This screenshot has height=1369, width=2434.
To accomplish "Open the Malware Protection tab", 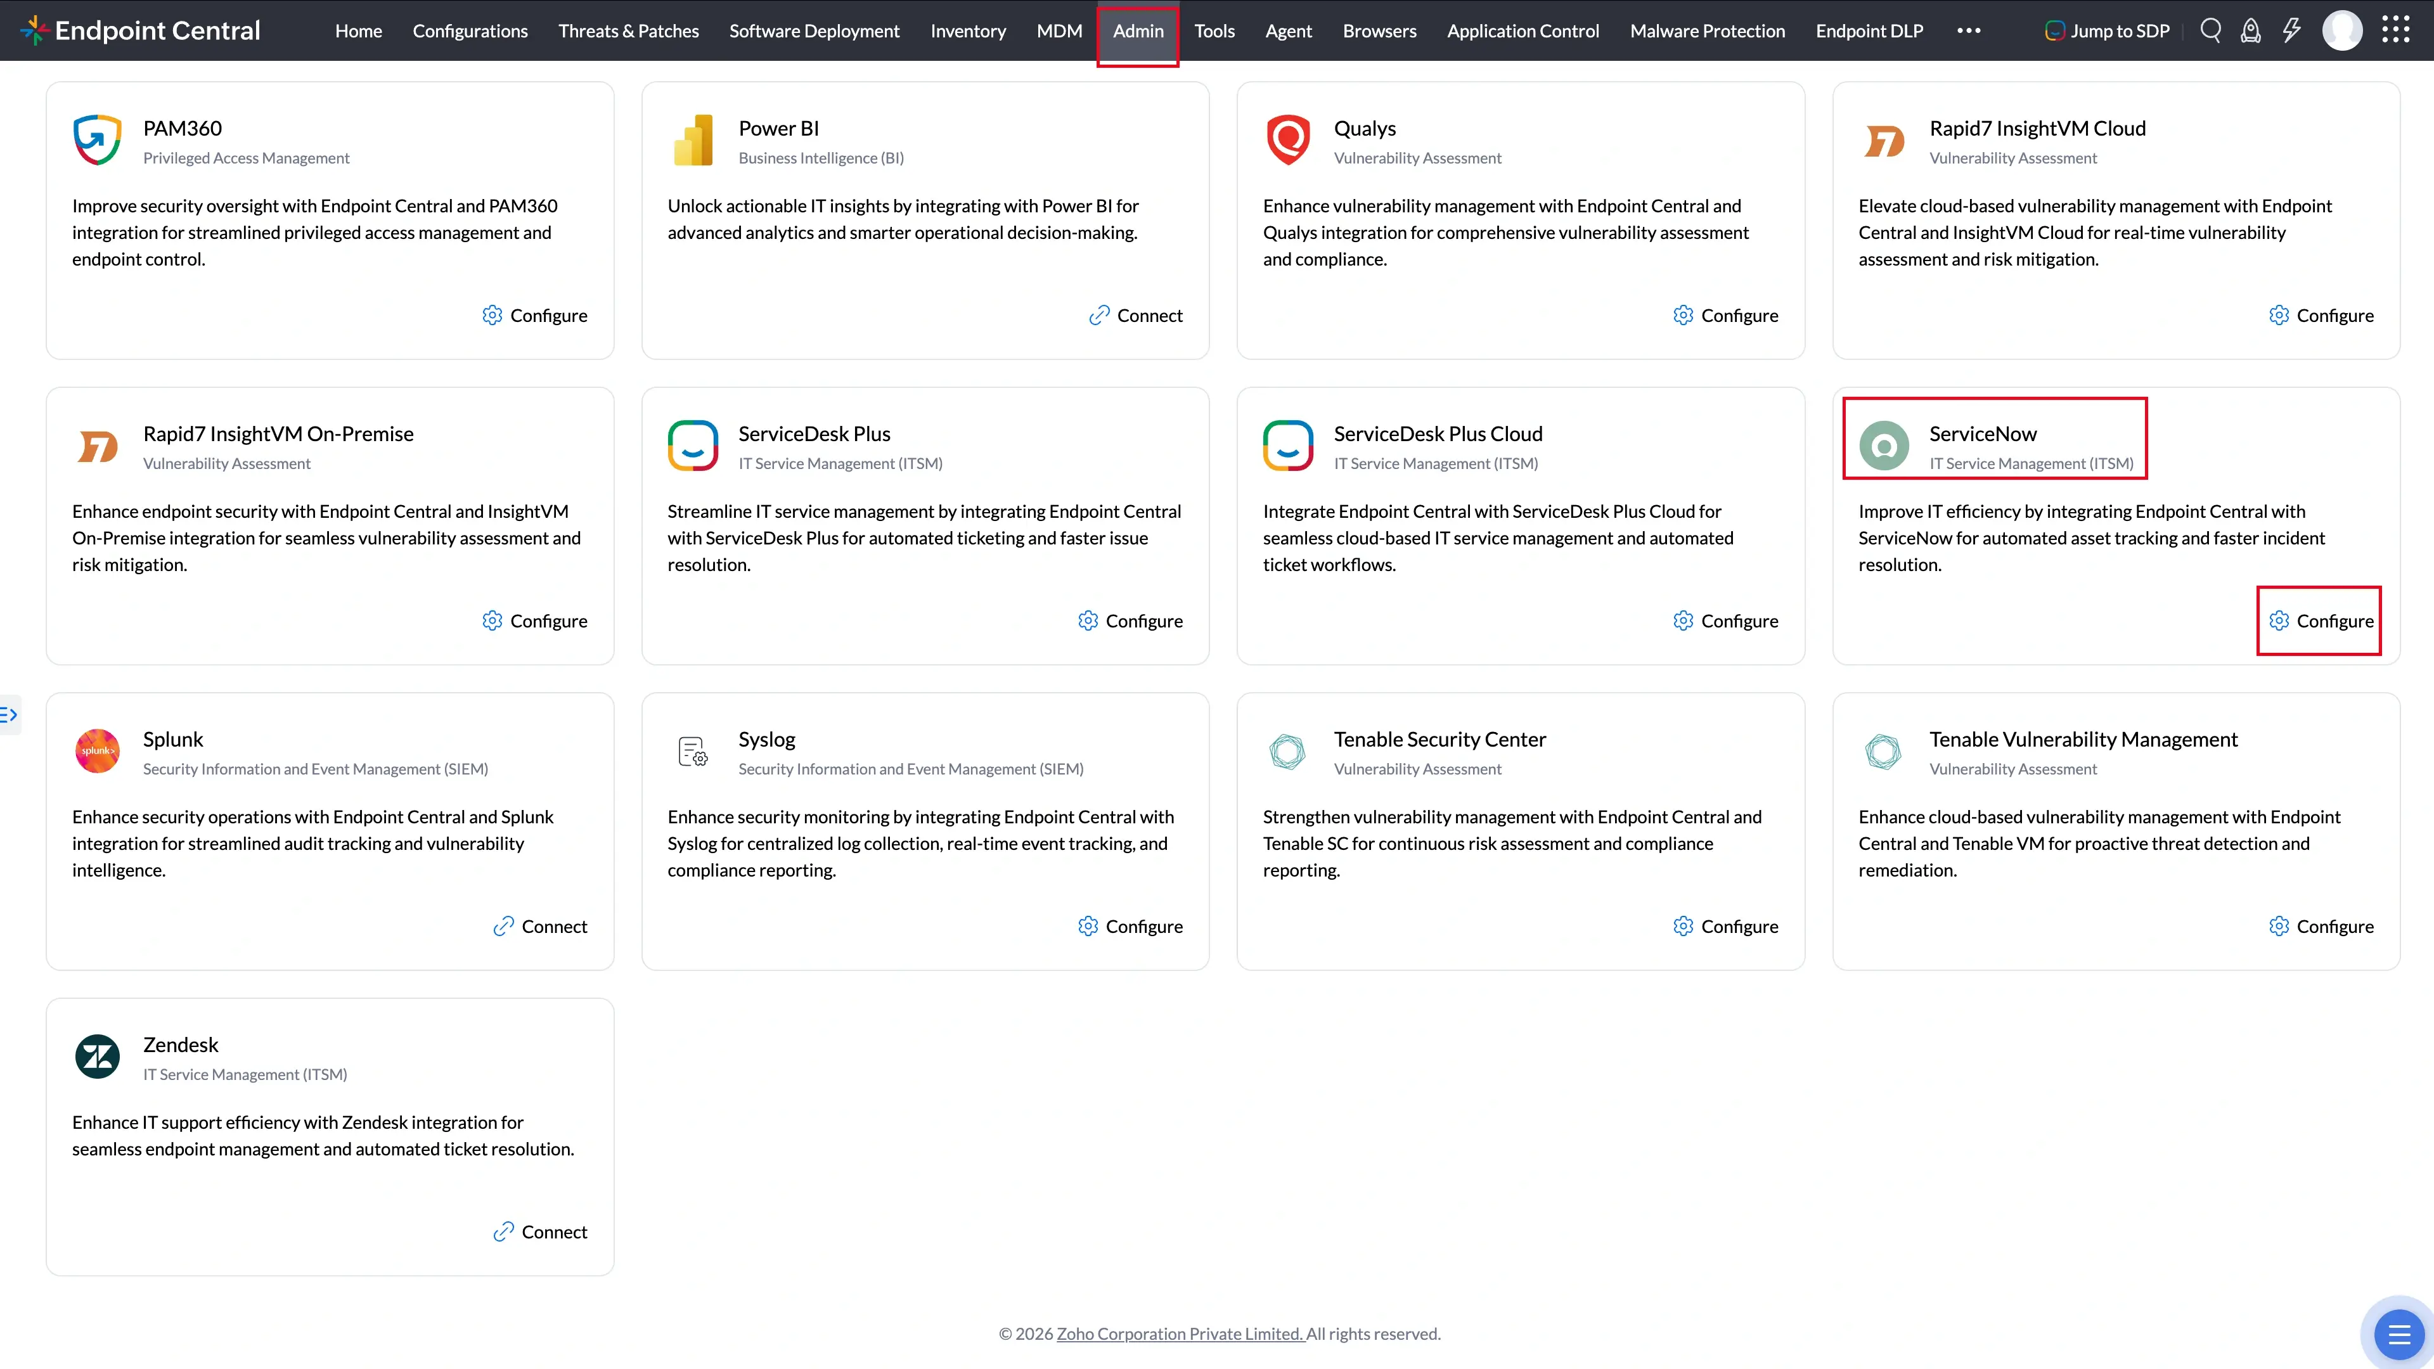I will [1708, 30].
